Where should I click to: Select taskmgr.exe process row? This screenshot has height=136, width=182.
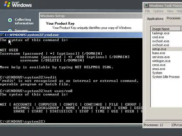pos(166,33)
